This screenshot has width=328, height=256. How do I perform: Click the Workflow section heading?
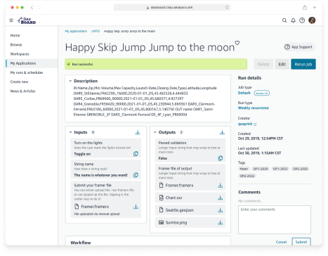81,243
